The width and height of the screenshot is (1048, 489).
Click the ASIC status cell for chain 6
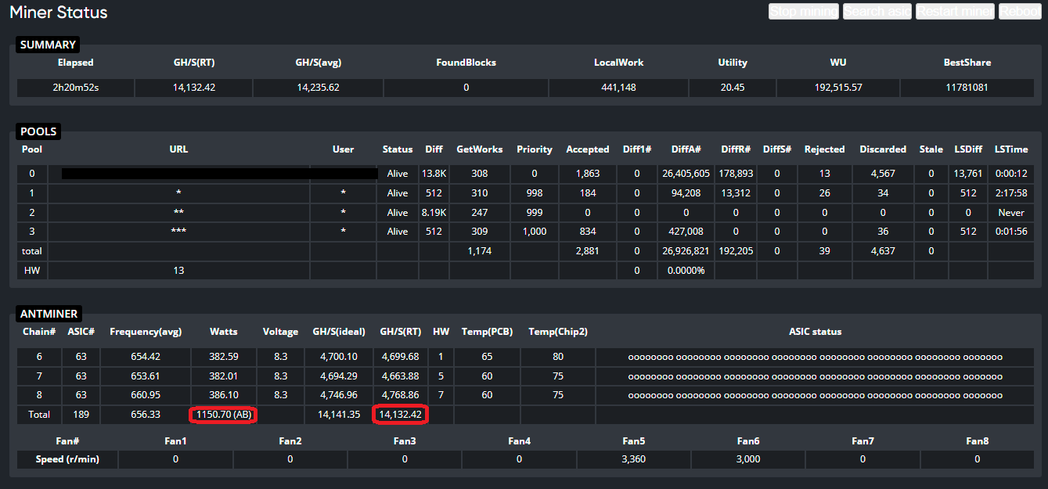[815, 357]
